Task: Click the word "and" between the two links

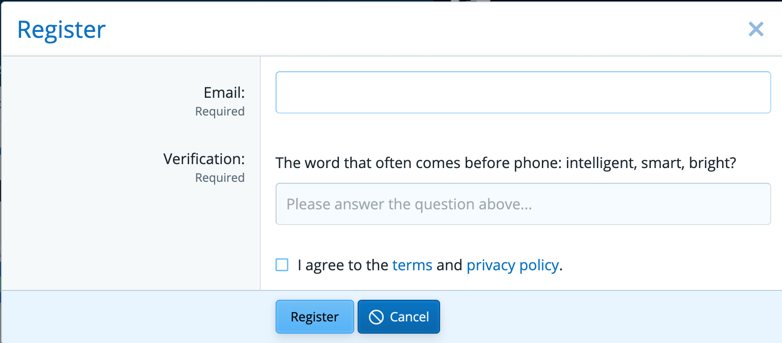Action: [x=449, y=265]
